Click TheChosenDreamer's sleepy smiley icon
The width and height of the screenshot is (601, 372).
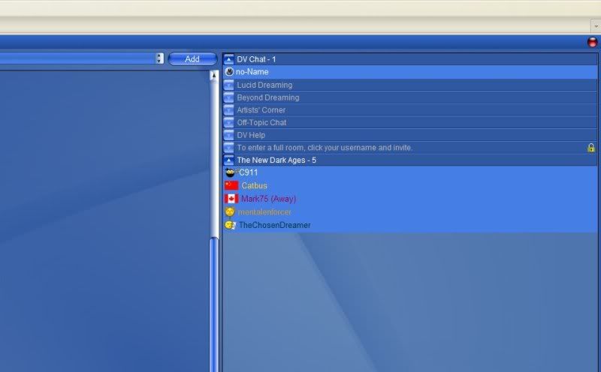(x=230, y=225)
